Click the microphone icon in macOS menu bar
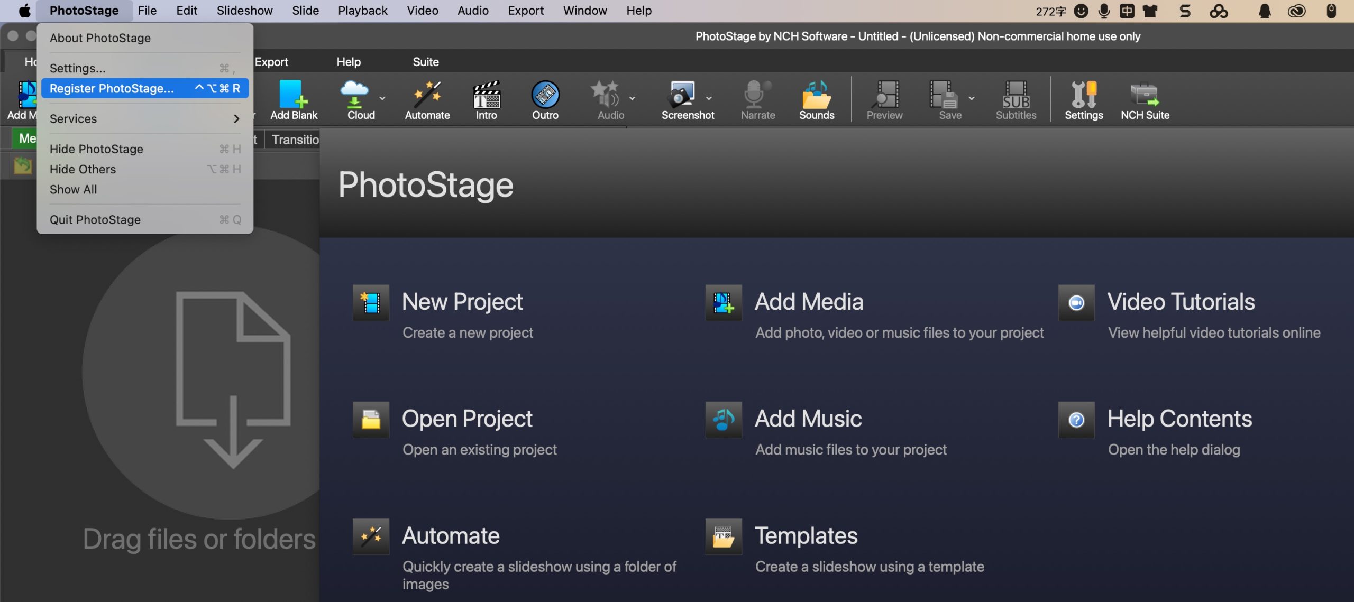The height and width of the screenshot is (602, 1354). 1104,11
